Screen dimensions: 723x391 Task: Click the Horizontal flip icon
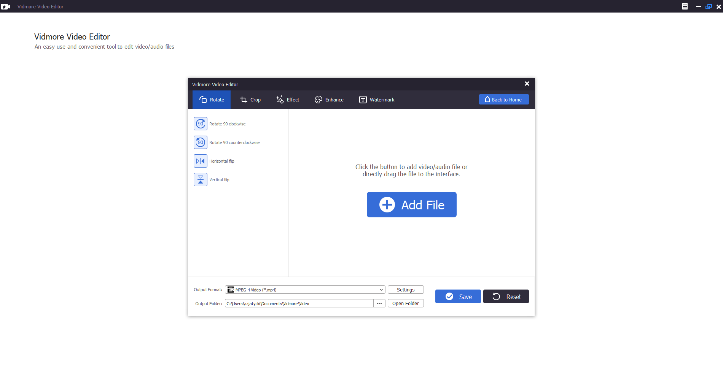click(201, 161)
